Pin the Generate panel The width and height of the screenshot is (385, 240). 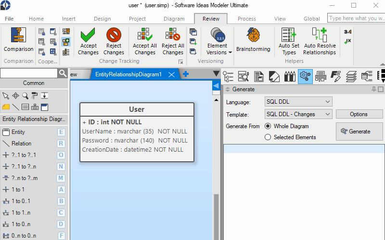[374, 89]
